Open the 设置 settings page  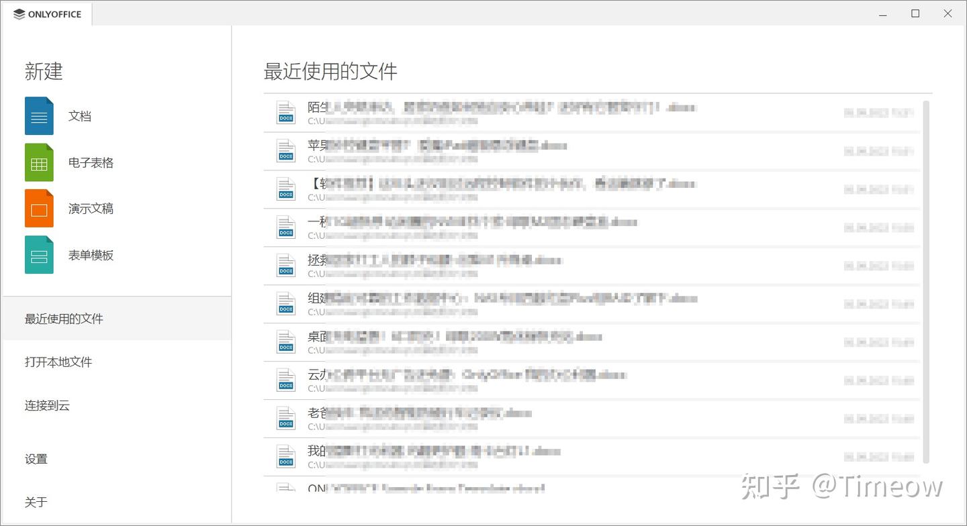point(36,459)
